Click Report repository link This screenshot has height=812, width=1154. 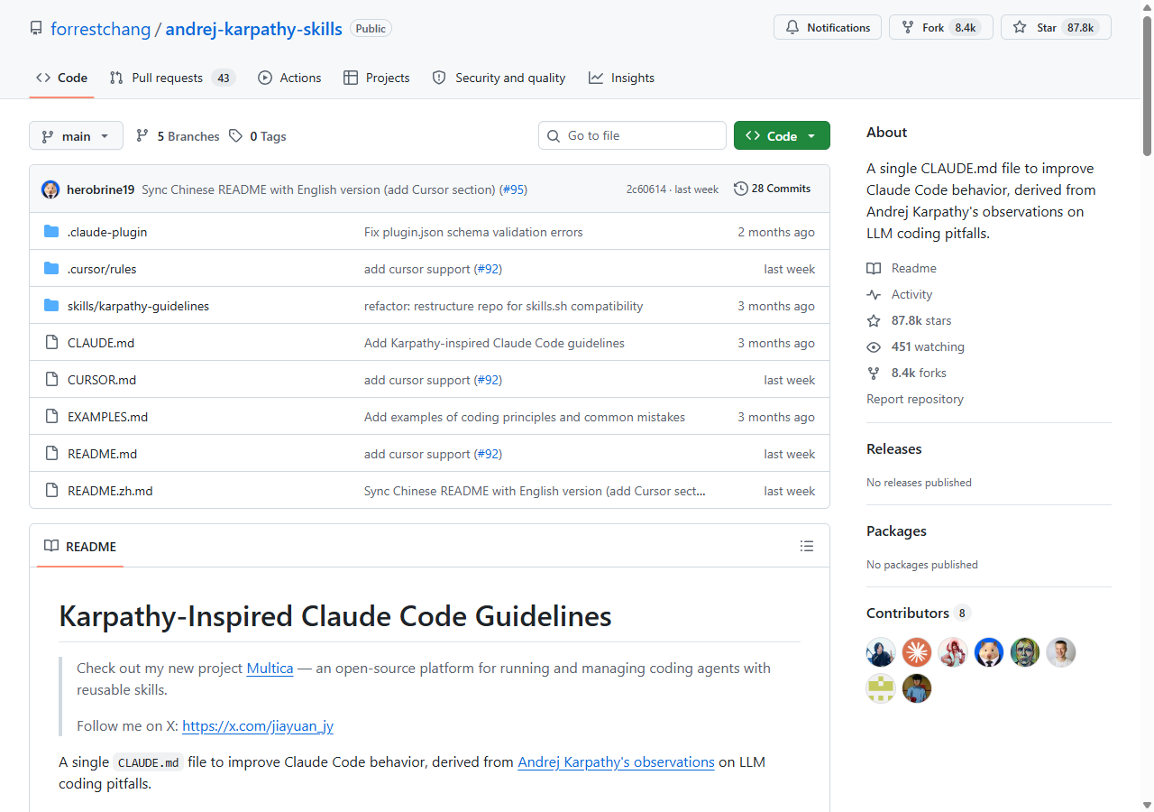coord(915,399)
